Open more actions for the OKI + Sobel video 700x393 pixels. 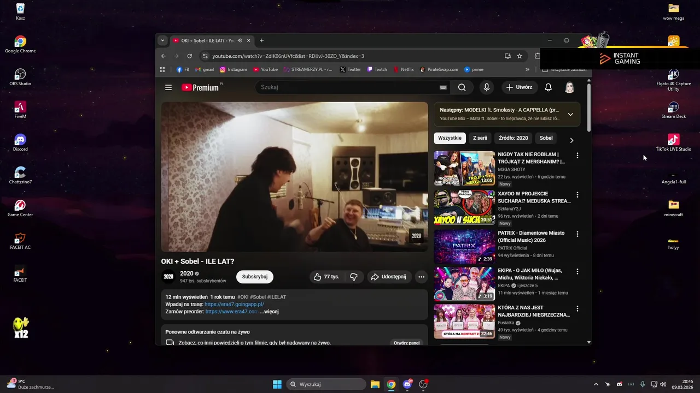point(421,277)
